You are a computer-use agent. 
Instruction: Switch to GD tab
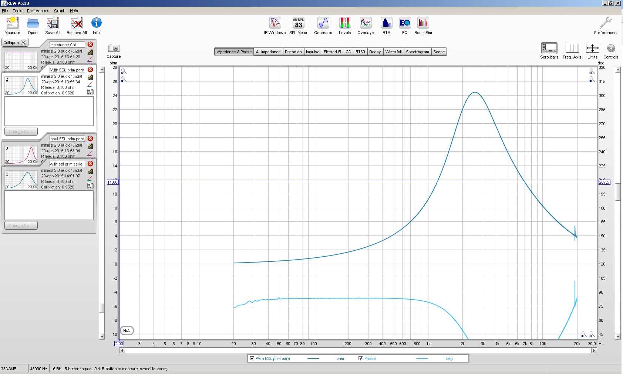coord(348,52)
